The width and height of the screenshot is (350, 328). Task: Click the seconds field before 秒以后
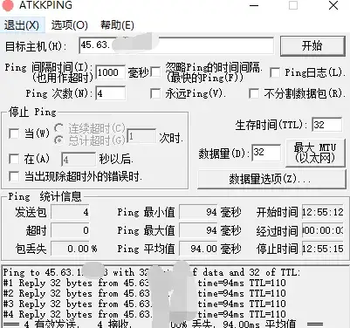[x=79, y=159]
